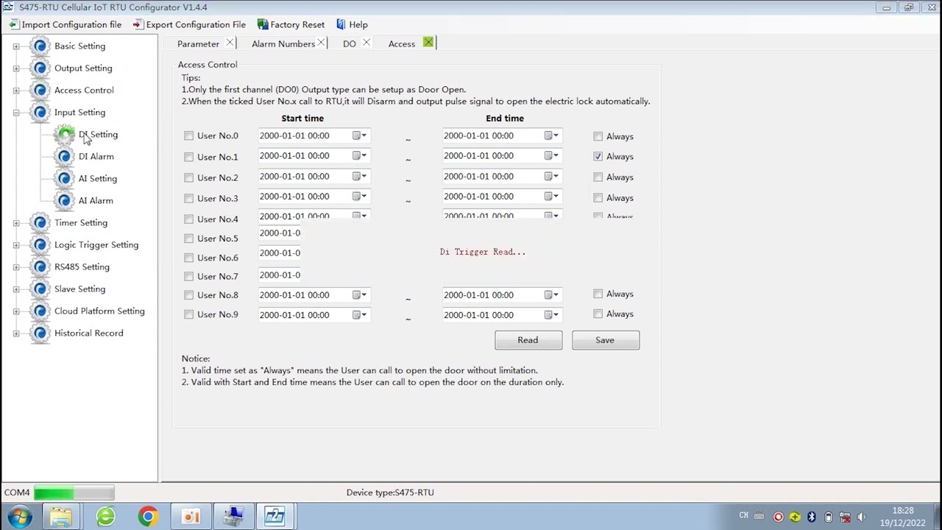This screenshot has width=942, height=530.
Task: Switch to the DO tab
Action: point(350,43)
